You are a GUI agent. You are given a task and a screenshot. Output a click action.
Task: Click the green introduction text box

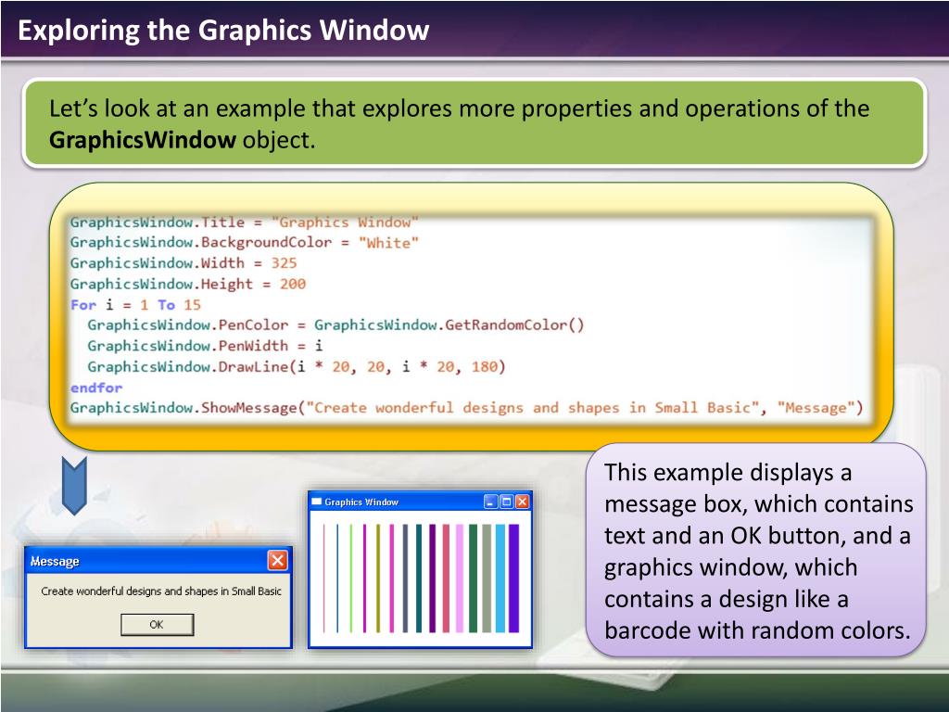[474, 123]
